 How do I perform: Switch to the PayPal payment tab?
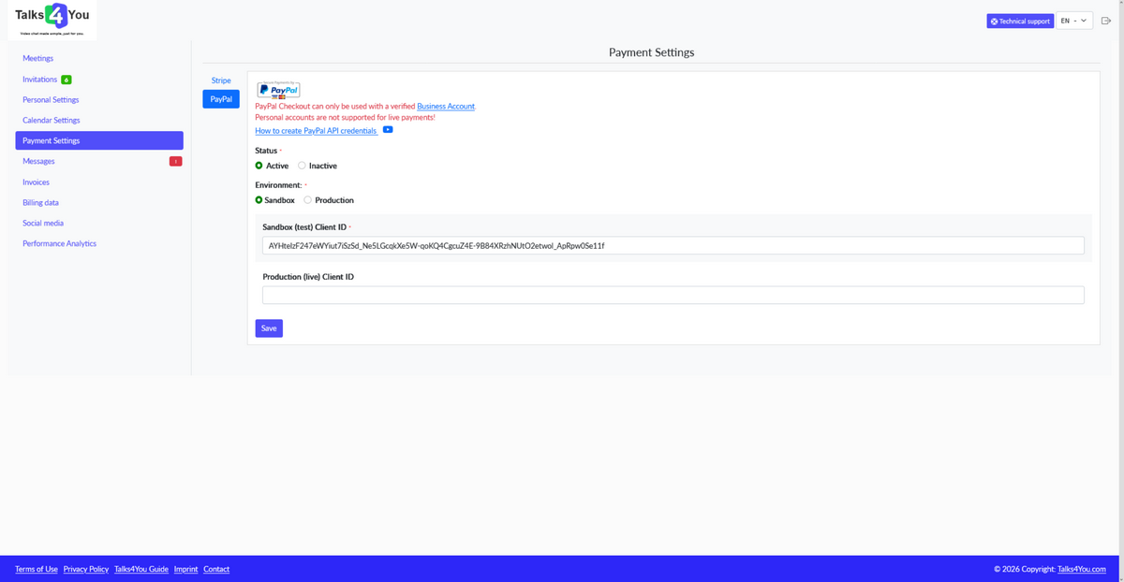(221, 98)
